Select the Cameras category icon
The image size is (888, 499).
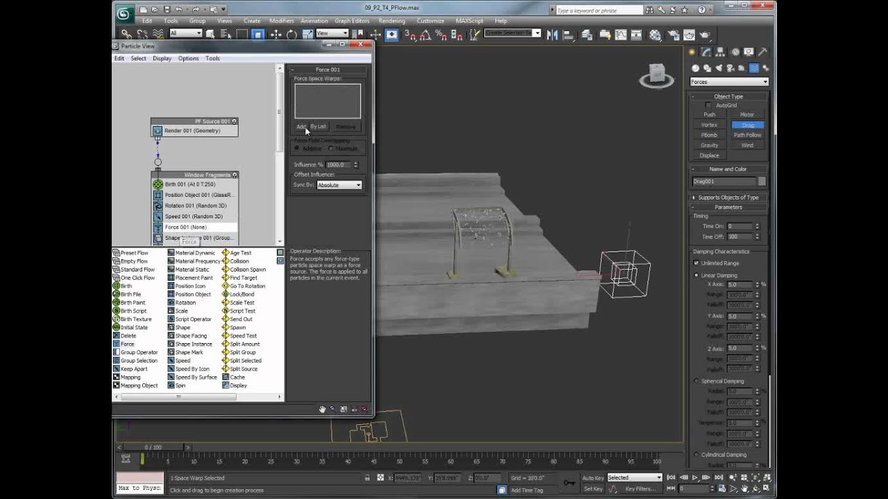tap(730, 68)
